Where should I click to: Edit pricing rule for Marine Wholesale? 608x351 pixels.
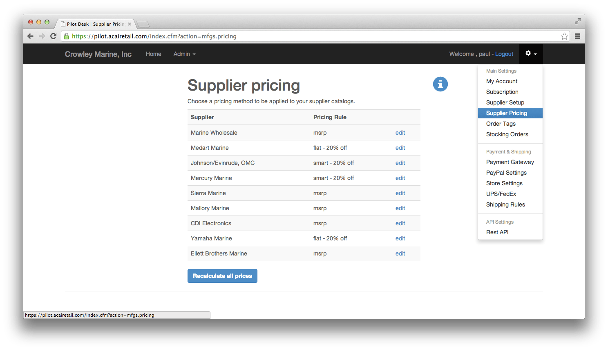pos(400,133)
